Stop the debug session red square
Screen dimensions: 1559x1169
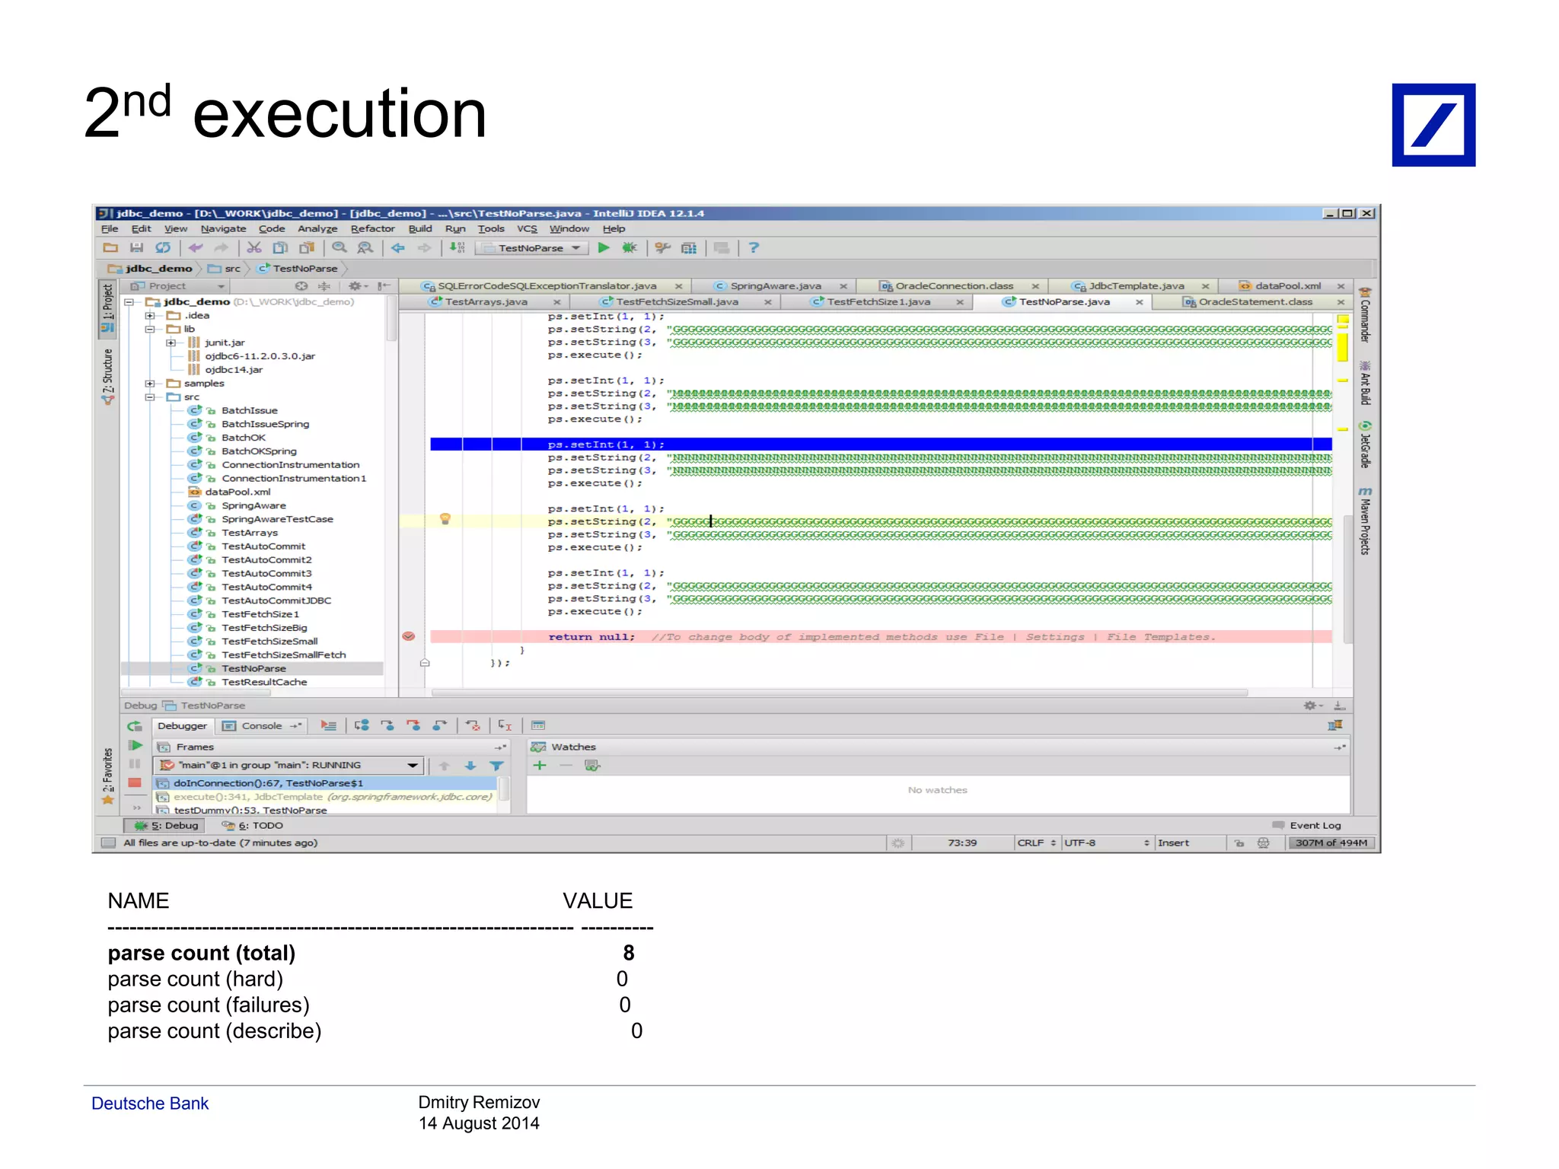click(x=135, y=782)
